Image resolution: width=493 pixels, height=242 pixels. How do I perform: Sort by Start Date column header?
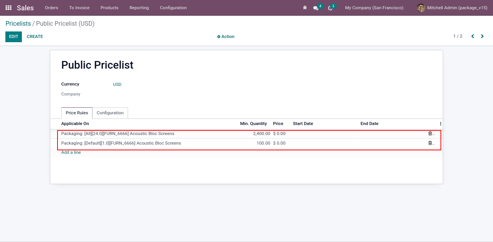point(303,123)
